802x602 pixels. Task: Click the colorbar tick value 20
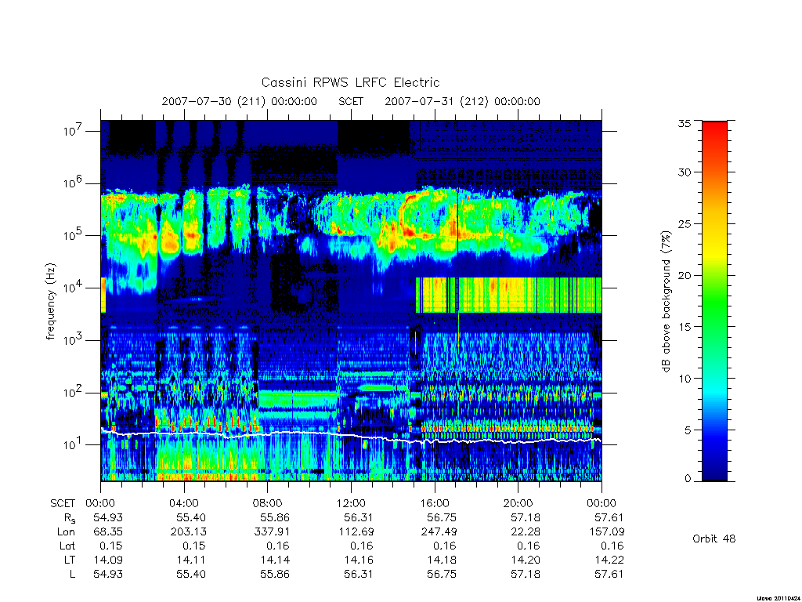tap(685, 275)
